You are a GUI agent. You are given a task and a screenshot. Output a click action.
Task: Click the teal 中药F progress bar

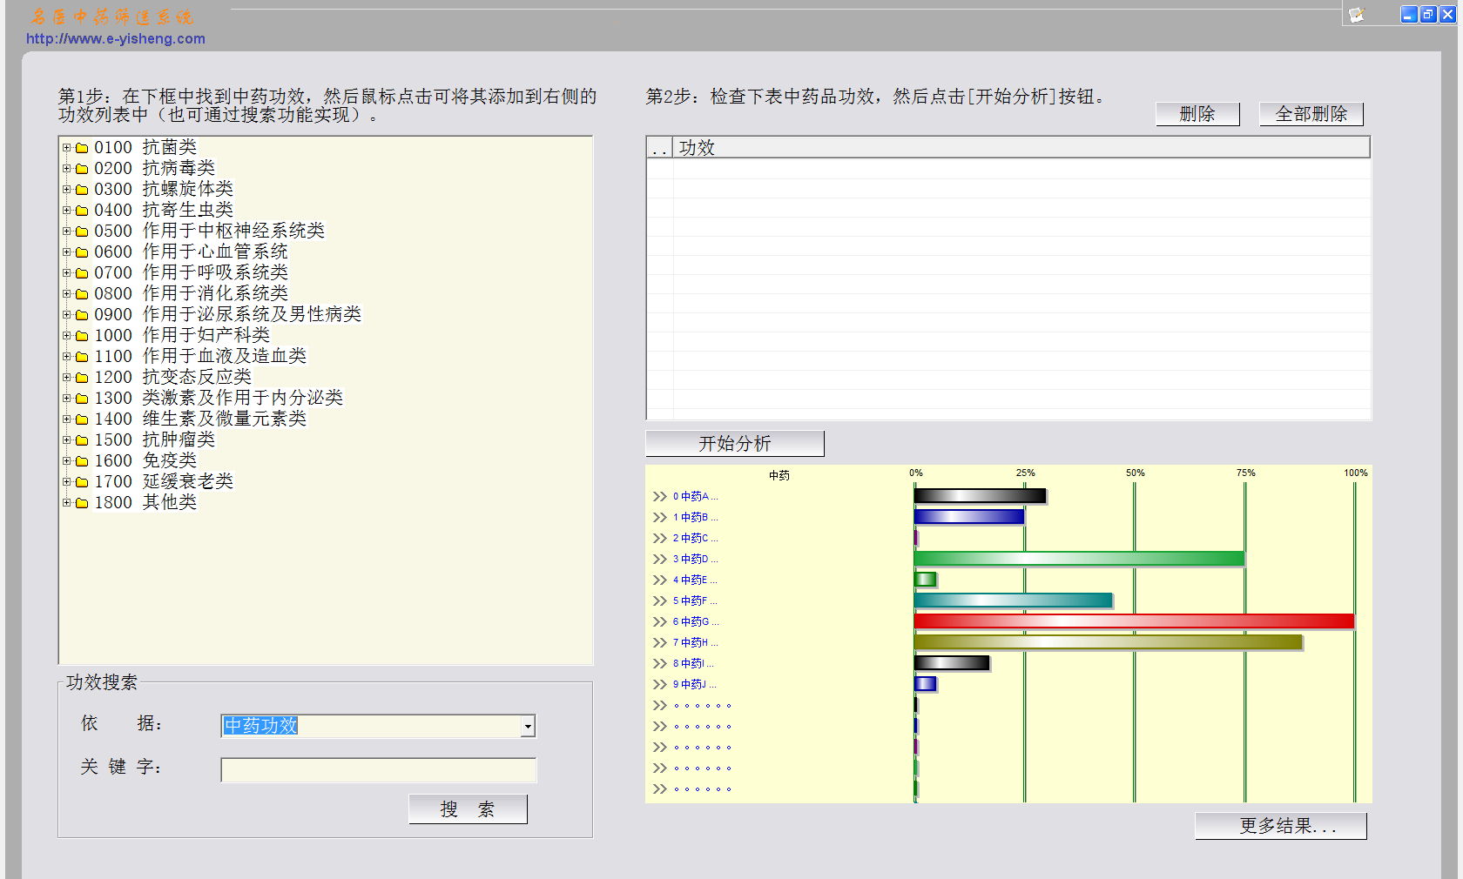pyautogui.click(x=1013, y=601)
